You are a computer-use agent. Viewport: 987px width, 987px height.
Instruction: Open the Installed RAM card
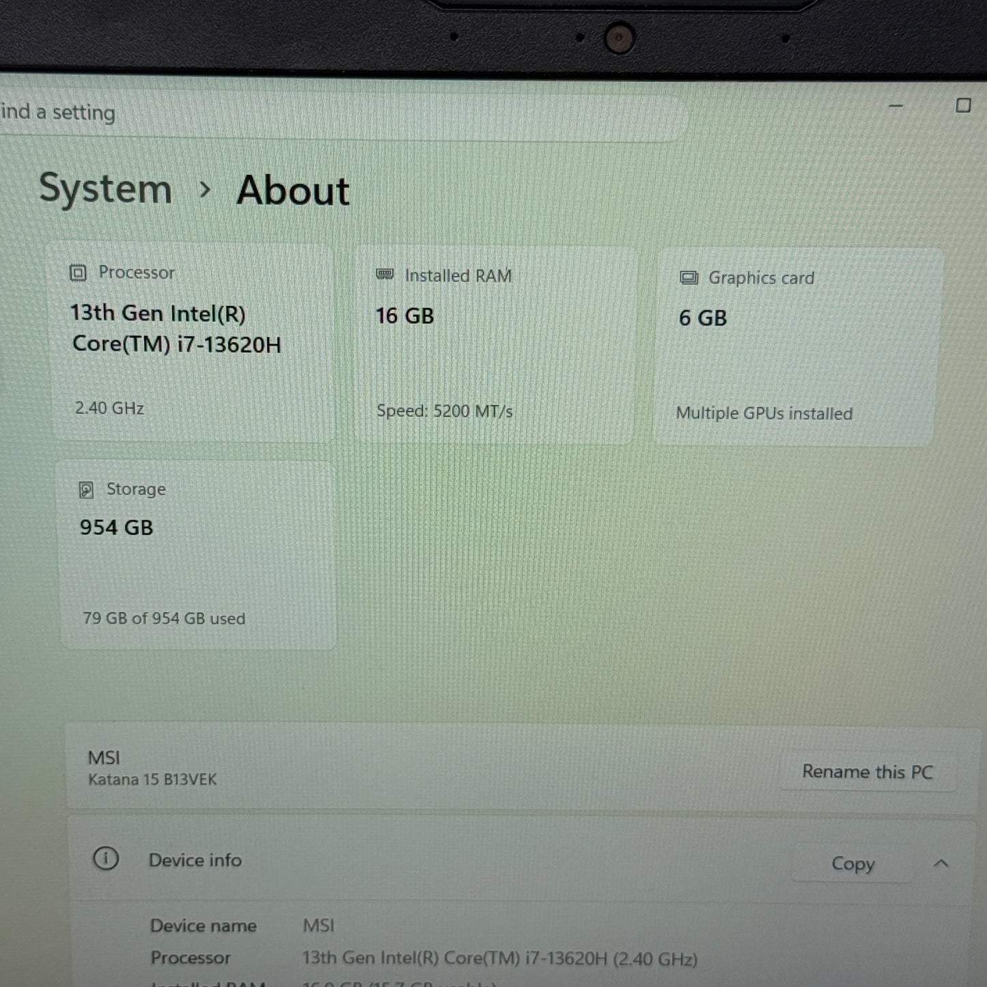click(497, 345)
